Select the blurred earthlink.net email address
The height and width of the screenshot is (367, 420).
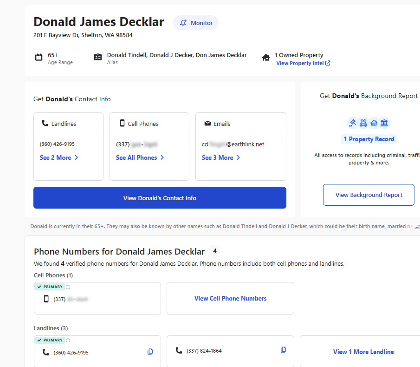click(x=233, y=144)
